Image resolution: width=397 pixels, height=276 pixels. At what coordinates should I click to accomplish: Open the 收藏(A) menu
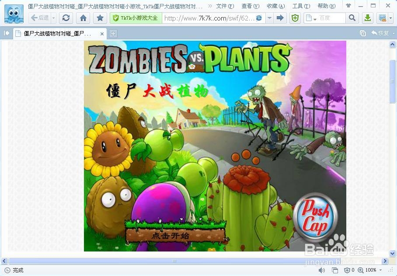276,6
